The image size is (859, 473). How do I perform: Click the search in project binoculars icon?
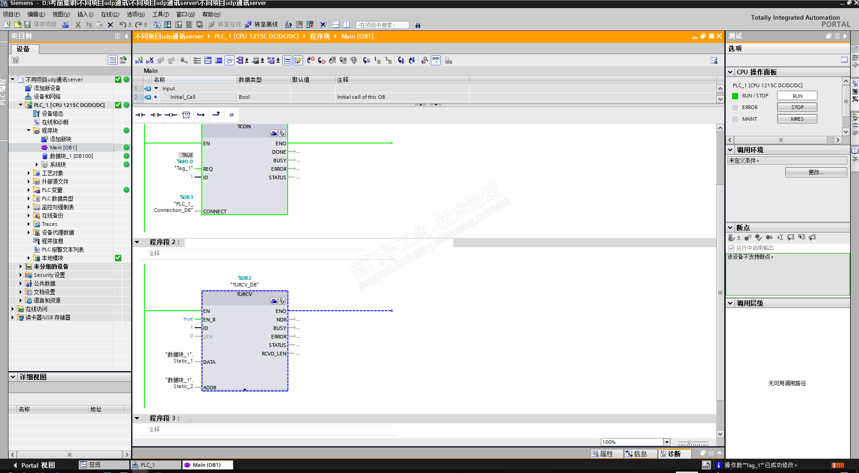pyautogui.click(x=417, y=25)
